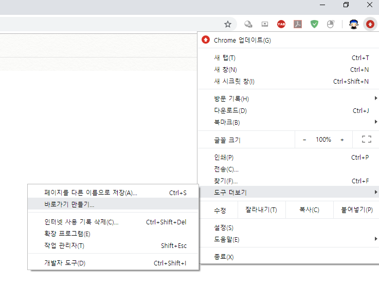Viewport: 379px width, 287px height.
Task: Open the screen capture extension icon
Action: coord(265,24)
